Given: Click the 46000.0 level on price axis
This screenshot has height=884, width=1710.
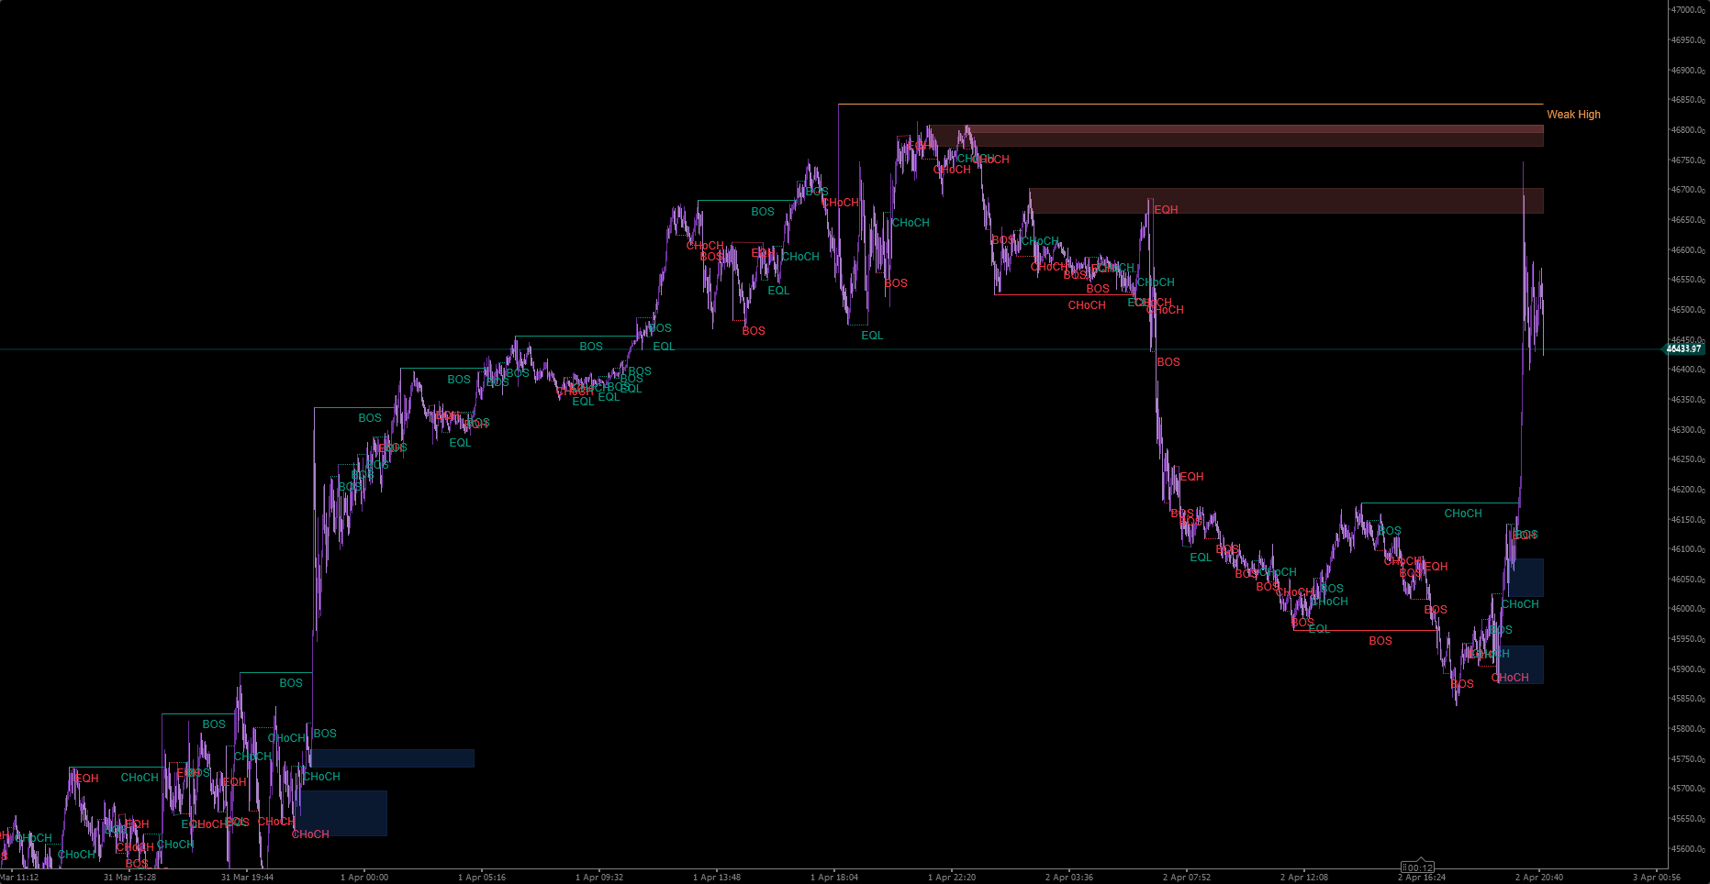Looking at the screenshot, I should (x=1687, y=609).
